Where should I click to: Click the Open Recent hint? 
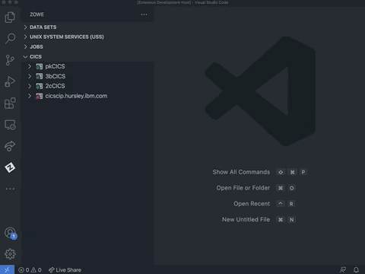(x=252, y=204)
